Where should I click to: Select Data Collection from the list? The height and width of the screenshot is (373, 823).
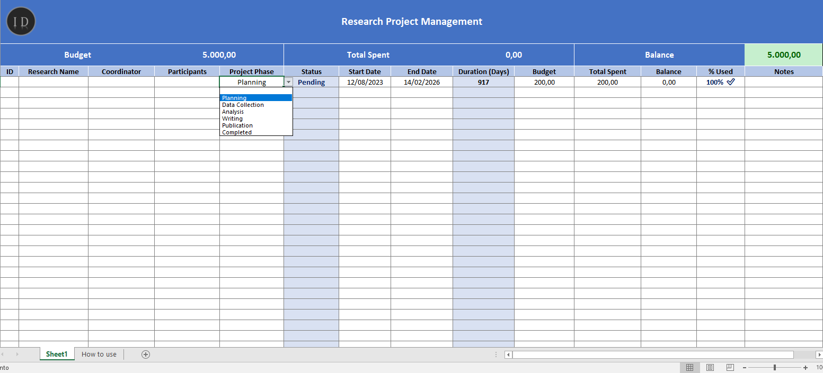click(256, 105)
